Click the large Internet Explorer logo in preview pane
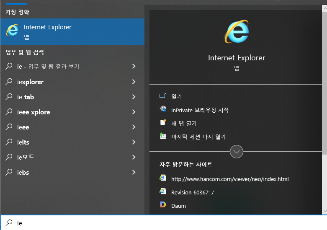327x230 pixels. [237, 32]
